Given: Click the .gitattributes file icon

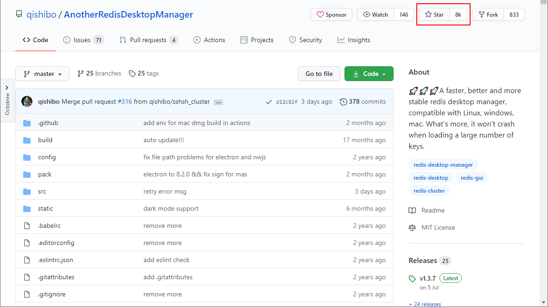Looking at the screenshot, I should click(x=27, y=277).
